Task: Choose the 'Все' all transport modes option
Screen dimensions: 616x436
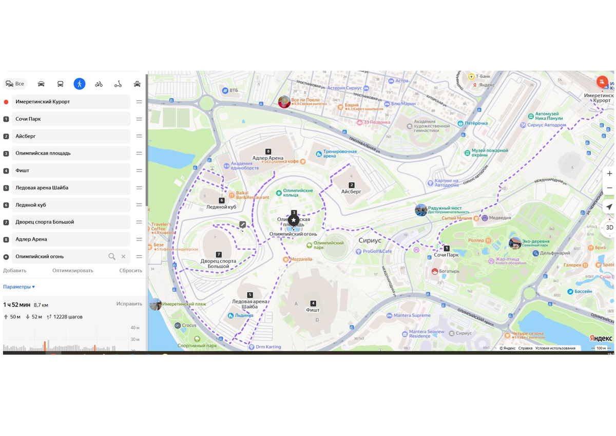Action: click(15, 84)
